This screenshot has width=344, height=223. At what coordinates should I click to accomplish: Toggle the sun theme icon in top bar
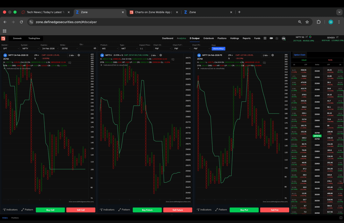tap(277, 38)
